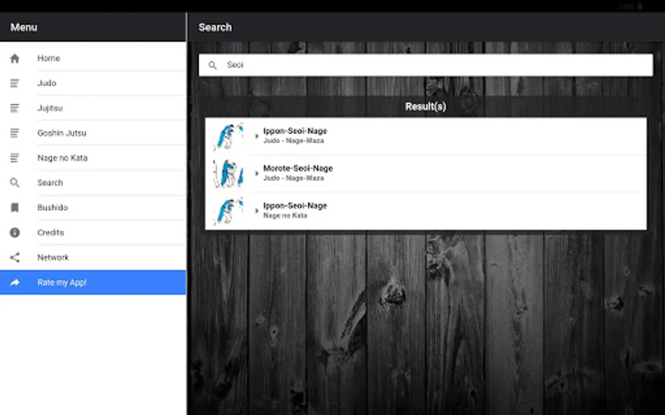Select Rate my App! in the menu
This screenshot has height=415, width=665.
tap(93, 282)
